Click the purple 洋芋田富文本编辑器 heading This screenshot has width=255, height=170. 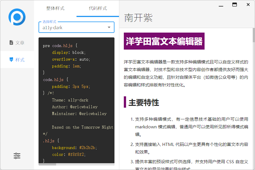[164, 41]
